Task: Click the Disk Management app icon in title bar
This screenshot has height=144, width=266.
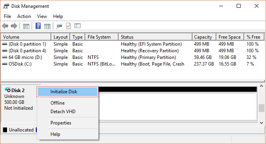Action: pyautogui.click(x=6, y=6)
